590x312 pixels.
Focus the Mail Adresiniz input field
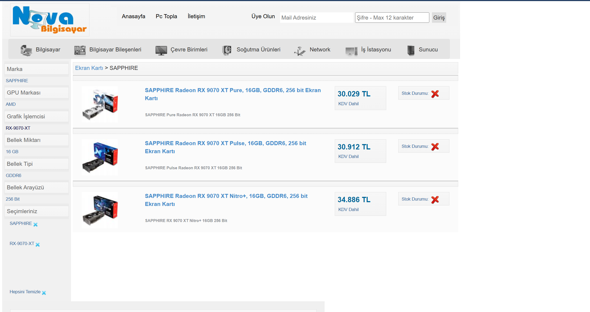point(317,18)
